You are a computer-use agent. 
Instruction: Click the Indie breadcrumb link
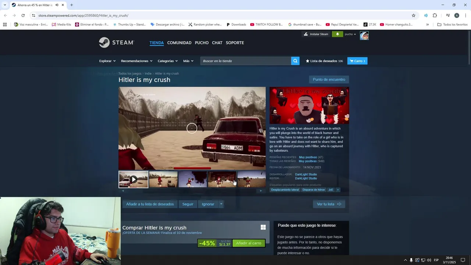pos(148,74)
